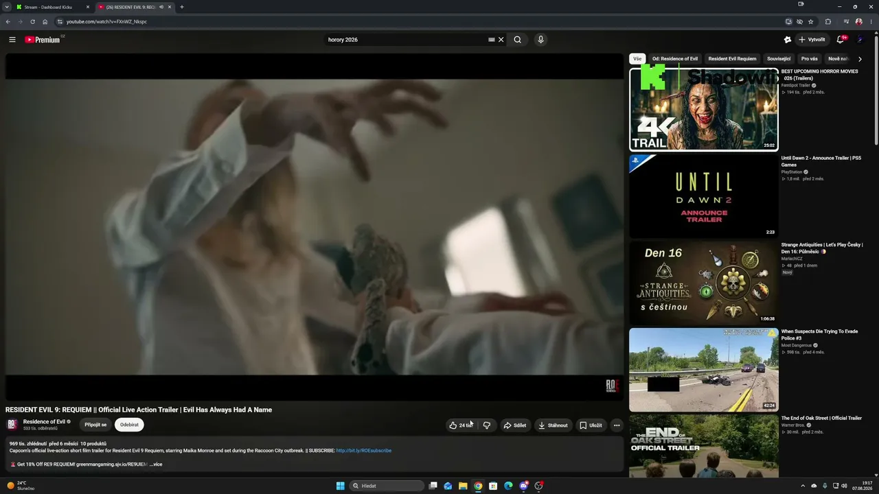The height and width of the screenshot is (494, 879).
Task: Open 'The End of Oak Street' video title
Action: coord(821,418)
